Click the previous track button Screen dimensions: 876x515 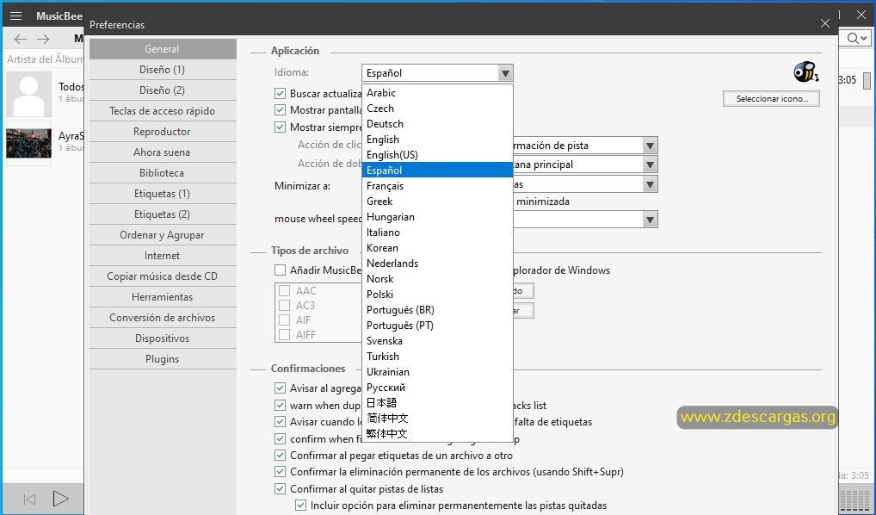[29, 499]
